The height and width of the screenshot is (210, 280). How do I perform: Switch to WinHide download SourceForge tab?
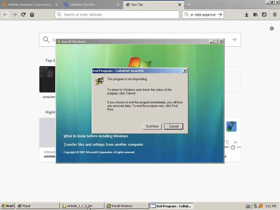pyautogui.click(x=31, y=5)
